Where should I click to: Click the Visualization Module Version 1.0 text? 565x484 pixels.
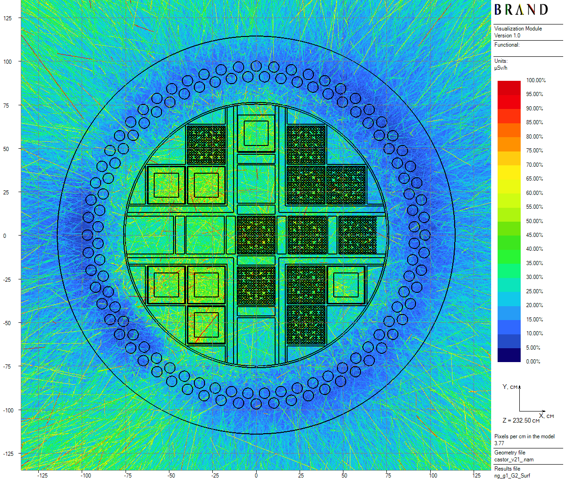click(518, 32)
